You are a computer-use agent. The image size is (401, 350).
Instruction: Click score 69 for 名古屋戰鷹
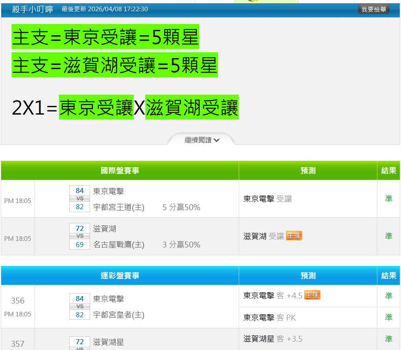click(x=80, y=245)
